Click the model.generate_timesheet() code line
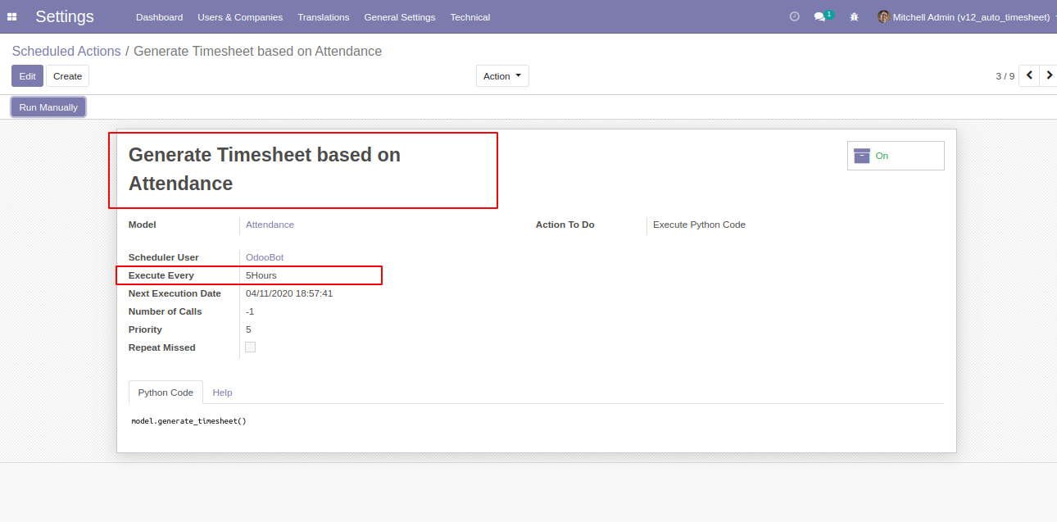Image resolution: width=1057 pixels, height=522 pixels. 188,421
